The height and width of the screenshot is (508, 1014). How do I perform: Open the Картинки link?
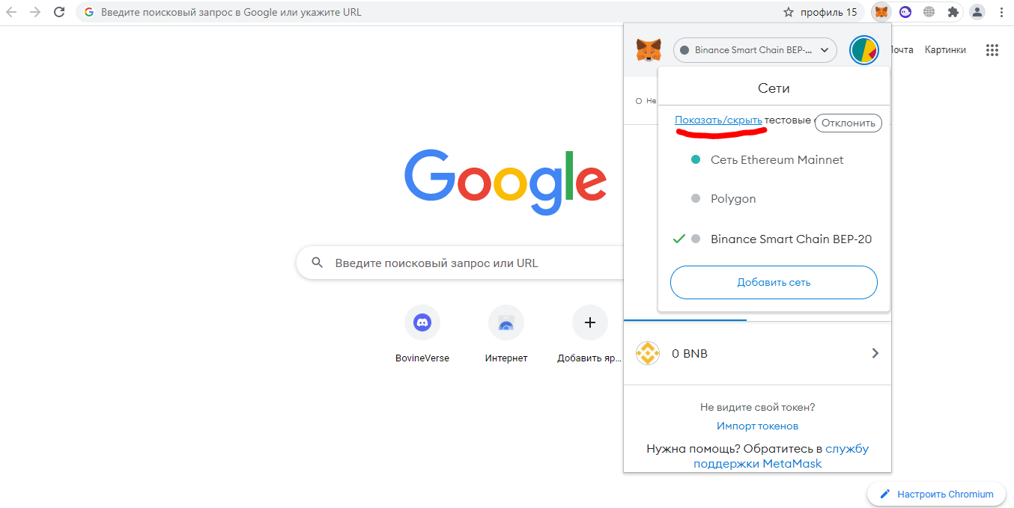(945, 49)
